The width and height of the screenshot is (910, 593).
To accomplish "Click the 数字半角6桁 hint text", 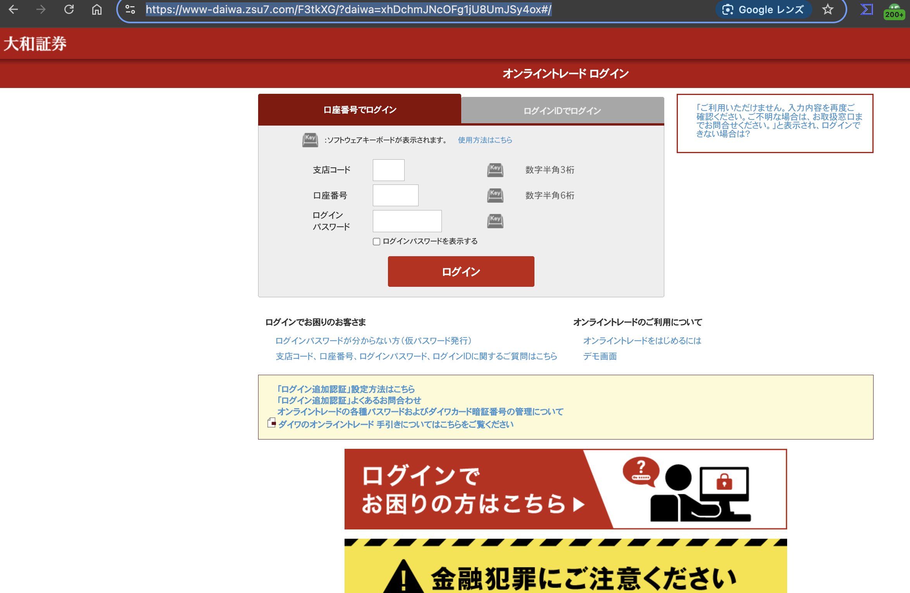I will pos(550,195).
